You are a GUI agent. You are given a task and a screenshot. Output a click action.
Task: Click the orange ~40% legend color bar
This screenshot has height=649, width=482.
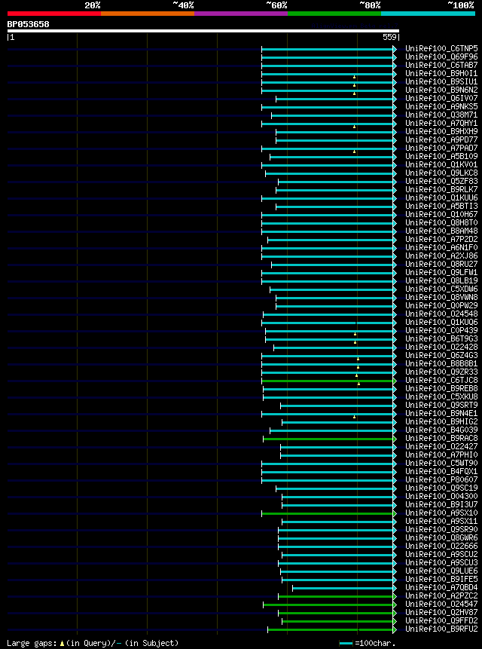(x=148, y=14)
